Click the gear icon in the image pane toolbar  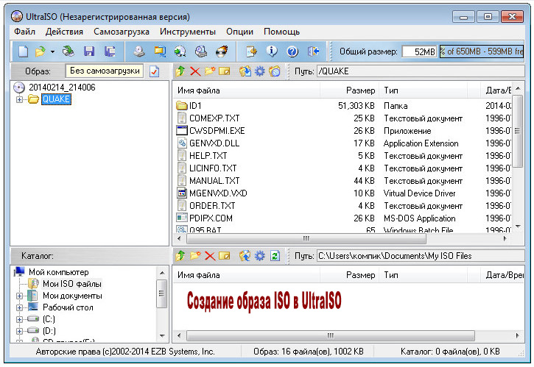tap(260, 71)
